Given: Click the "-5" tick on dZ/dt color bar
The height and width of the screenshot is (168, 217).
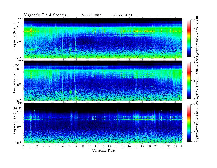Looking at the screenshot, I should [x=194, y=114].
